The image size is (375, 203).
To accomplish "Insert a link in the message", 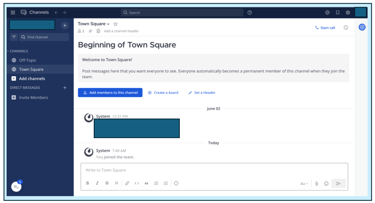I will tap(127, 183).
